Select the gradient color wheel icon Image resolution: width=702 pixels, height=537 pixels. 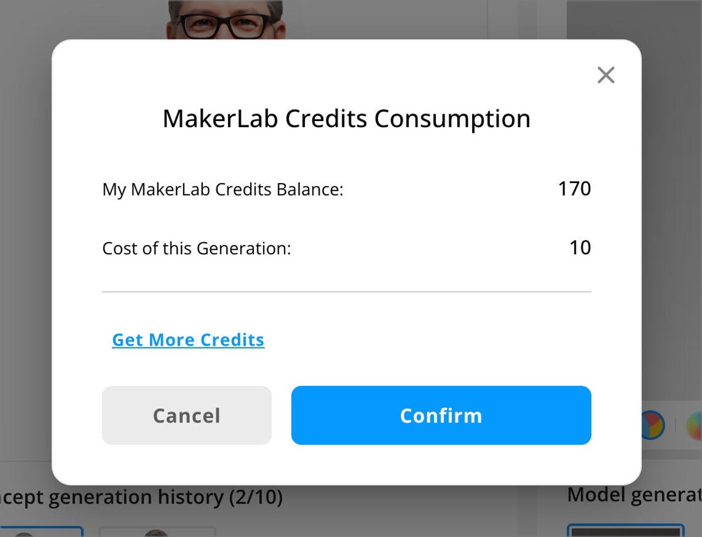694,425
